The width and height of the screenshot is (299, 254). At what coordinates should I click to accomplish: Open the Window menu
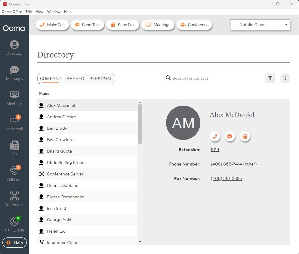click(54, 12)
